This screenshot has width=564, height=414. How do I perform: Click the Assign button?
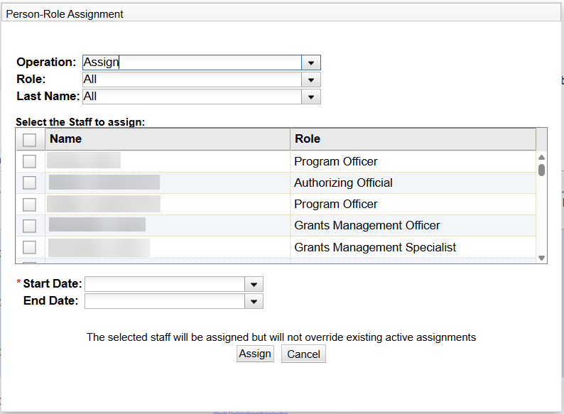[x=255, y=354]
